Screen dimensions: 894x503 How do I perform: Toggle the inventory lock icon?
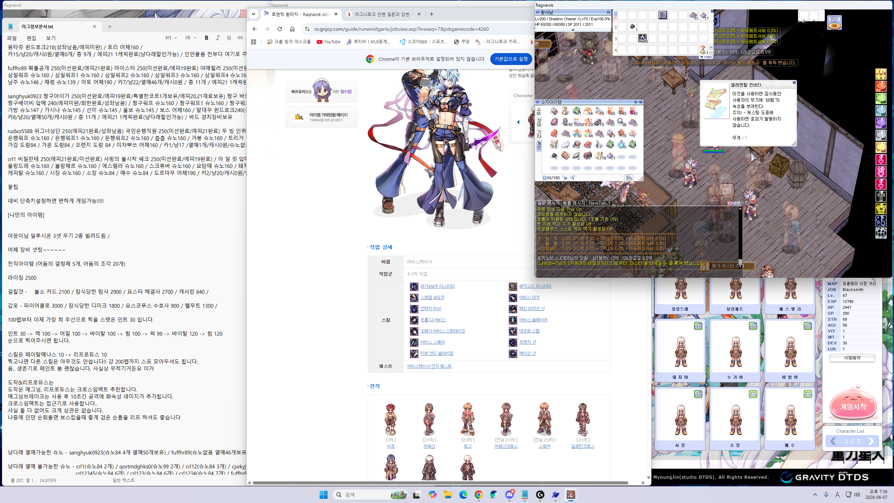point(565,178)
